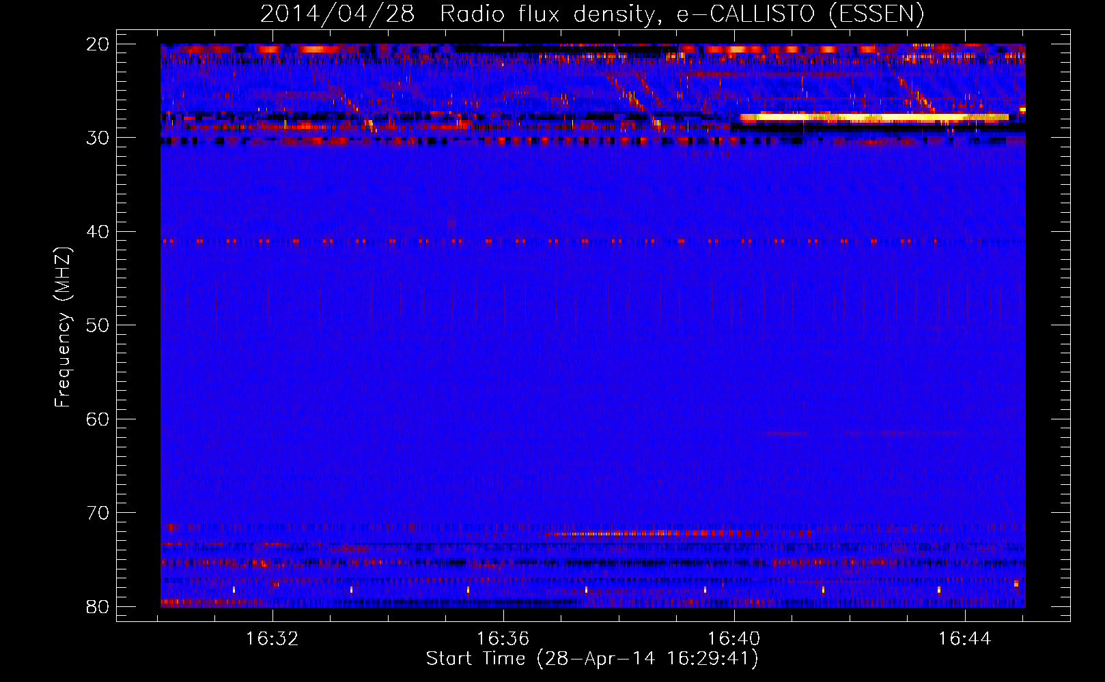Click the 16:36 time tick label
The height and width of the screenshot is (682, 1105).
pos(503,638)
